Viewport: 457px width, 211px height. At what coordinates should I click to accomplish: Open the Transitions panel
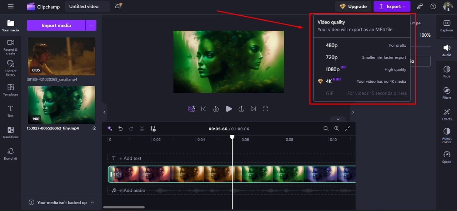point(10,132)
